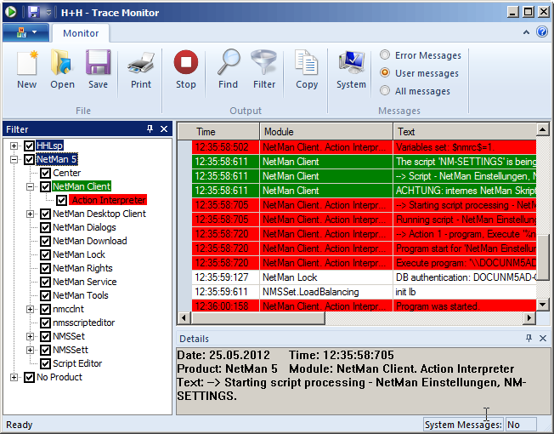
Task: Select the All messages radio button
Action: (386, 91)
